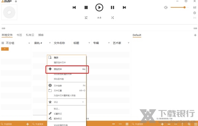Choose 标记... in the context menu
The width and height of the screenshot is (198, 126).
point(67,109)
